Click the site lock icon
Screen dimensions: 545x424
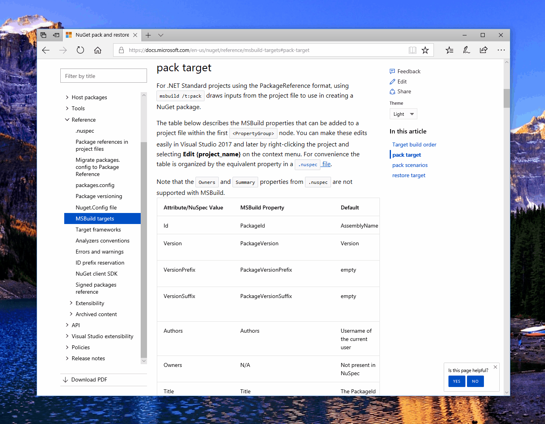tap(121, 50)
